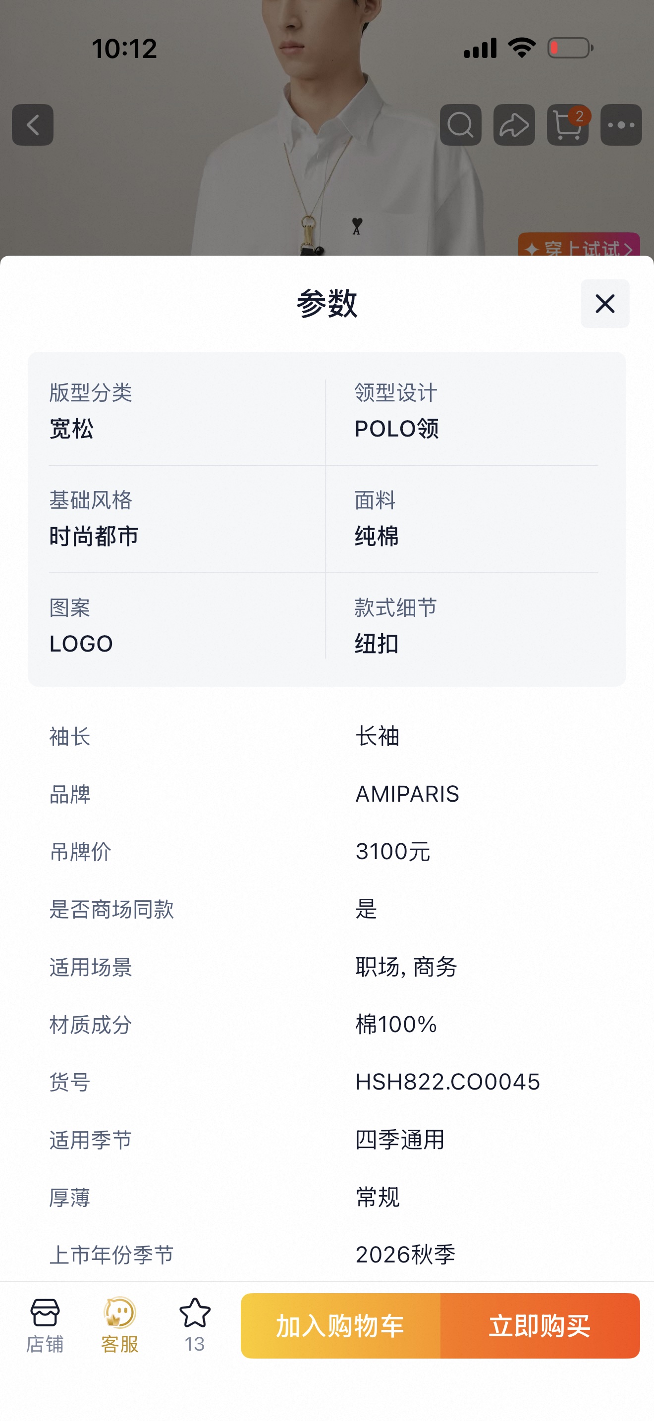This screenshot has height=1421, width=654.
Task: Tap the 货号 HSH822.CO0045 value
Action: 447,1082
